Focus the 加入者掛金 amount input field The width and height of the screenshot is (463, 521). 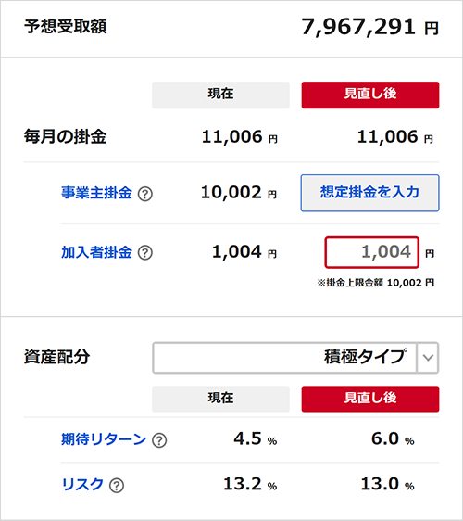pyautogui.click(x=371, y=252)
